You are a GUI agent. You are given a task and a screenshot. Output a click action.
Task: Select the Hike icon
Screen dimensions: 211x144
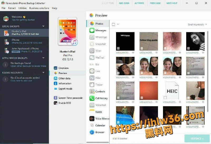click(x=92, y=78)
